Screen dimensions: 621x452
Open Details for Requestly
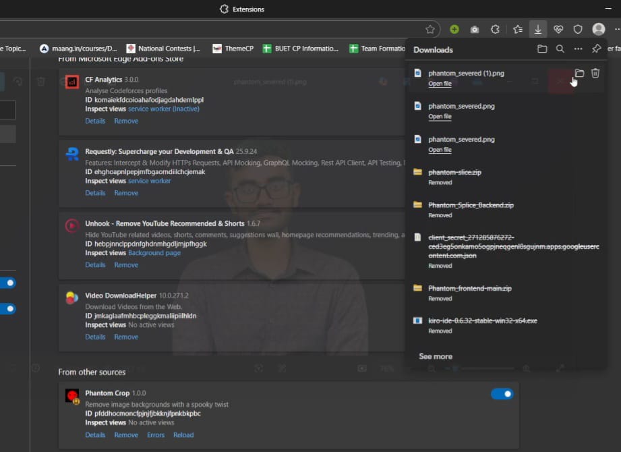[x=95, y=193]
